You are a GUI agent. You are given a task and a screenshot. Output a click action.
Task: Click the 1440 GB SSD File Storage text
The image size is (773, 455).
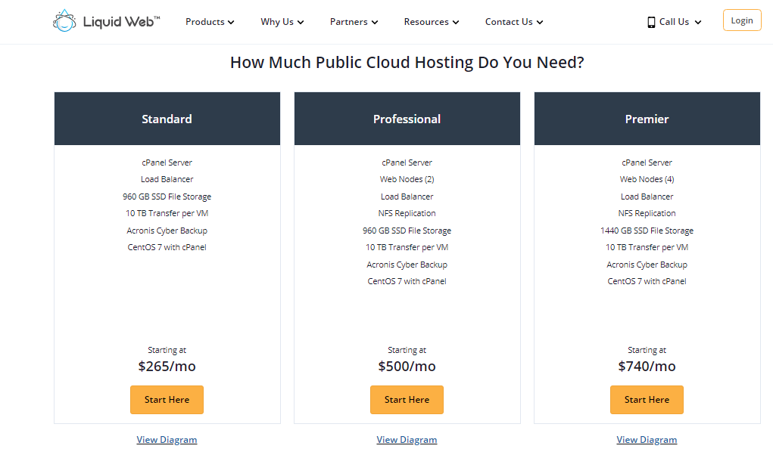[x=647, y=231]
